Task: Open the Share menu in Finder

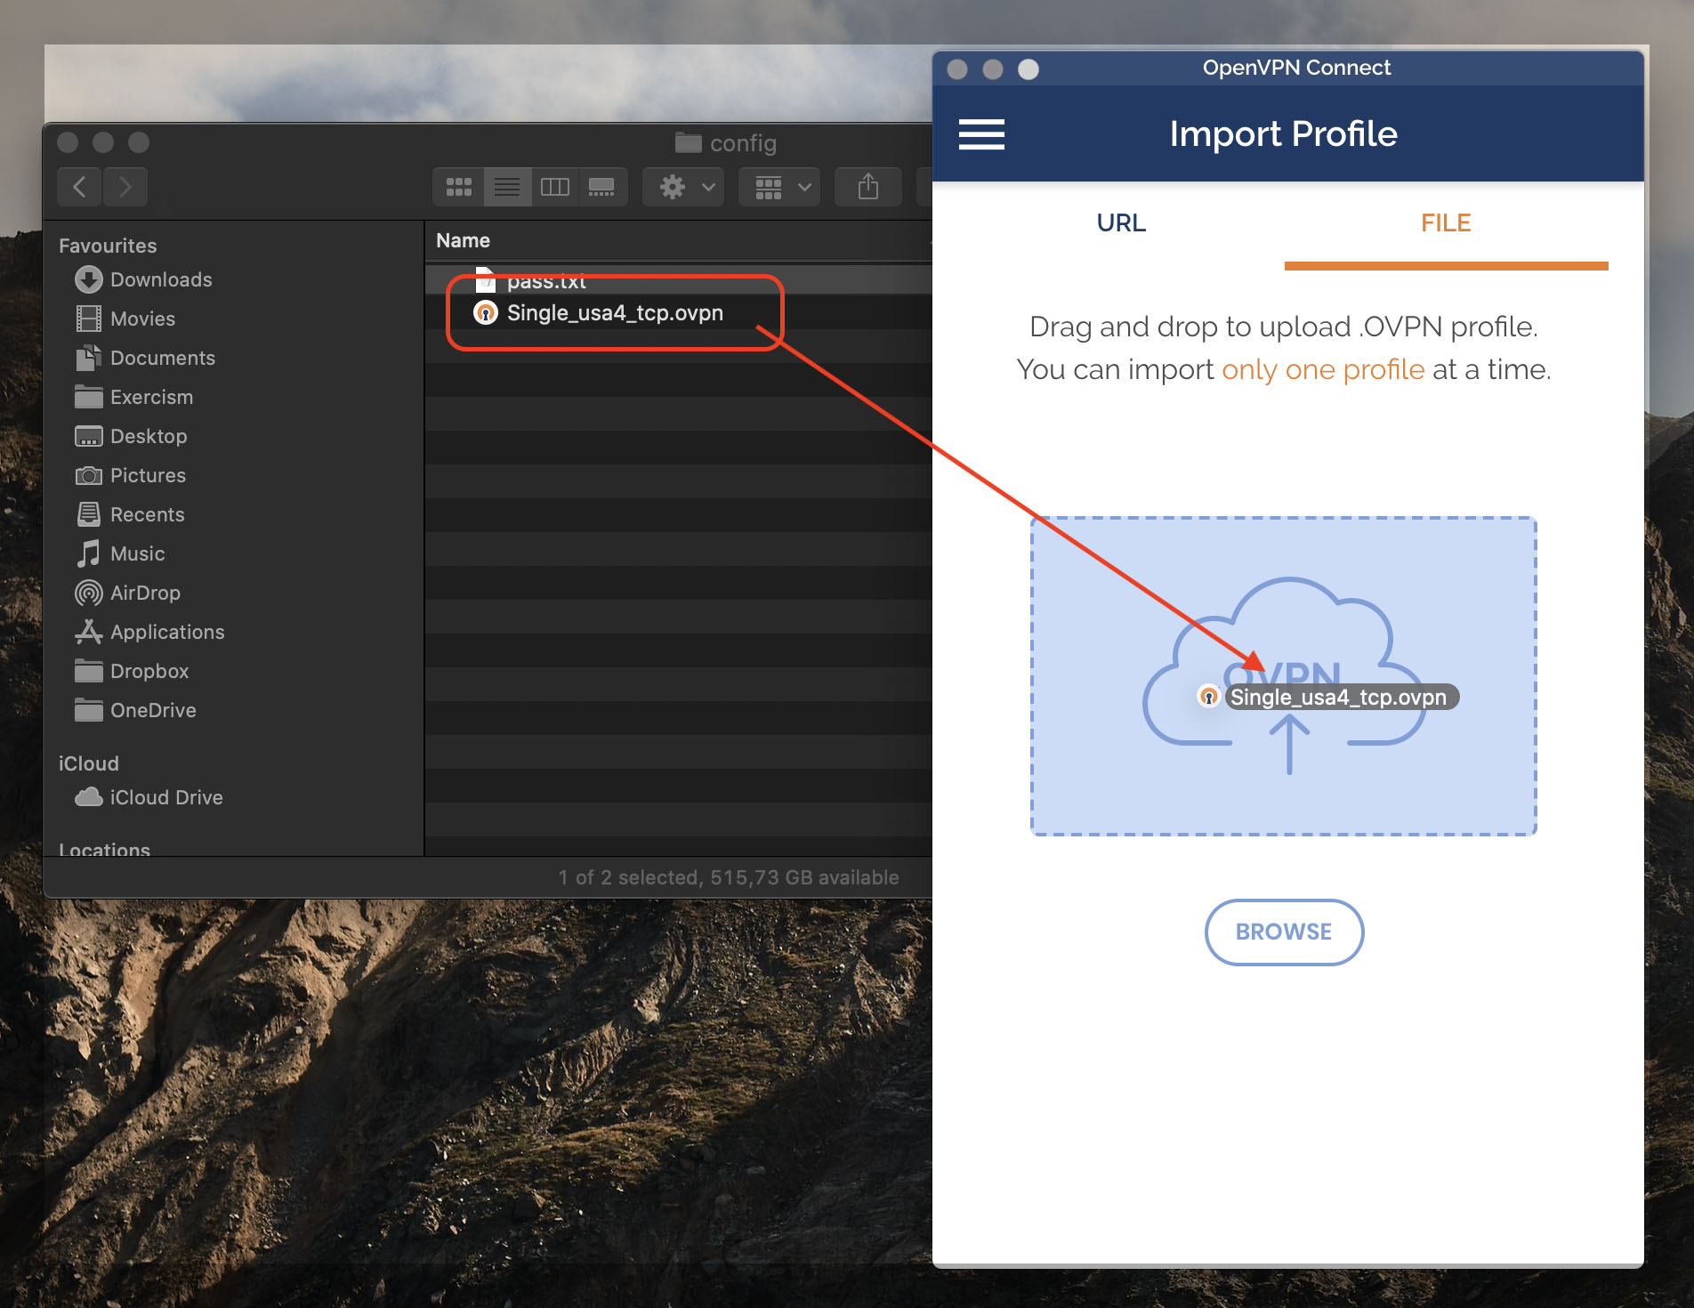Action: pyautogui.click(x=867, y=187)
